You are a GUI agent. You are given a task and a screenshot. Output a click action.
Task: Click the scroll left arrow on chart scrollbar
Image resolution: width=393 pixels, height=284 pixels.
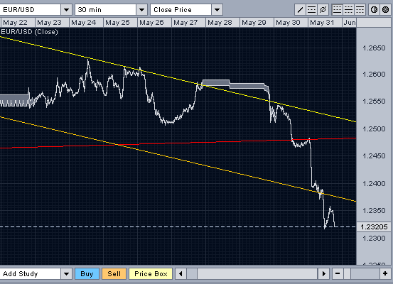(x=181, y=274)
